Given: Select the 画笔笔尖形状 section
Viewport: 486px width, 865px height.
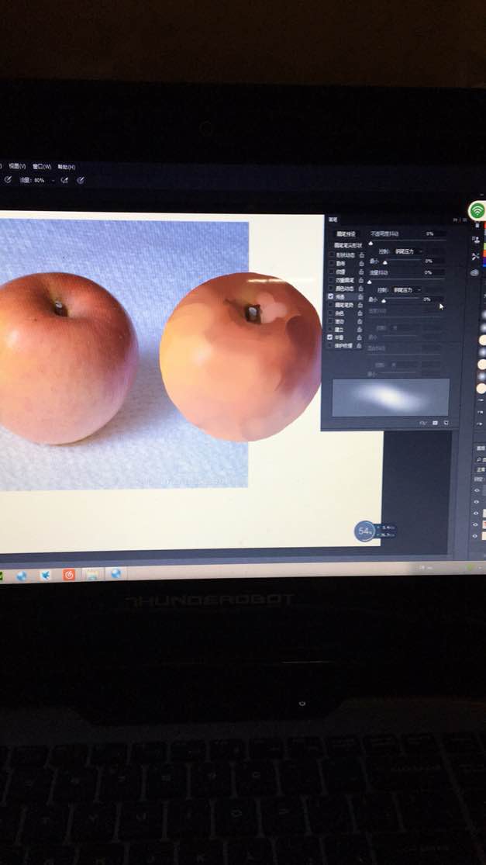Looking at the screenshot, I should pyautogui.click(x=348, y=245).
